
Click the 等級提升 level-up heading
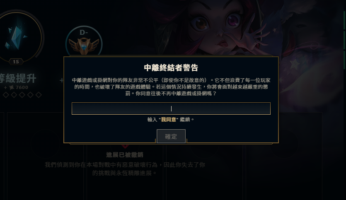(18, 78)
